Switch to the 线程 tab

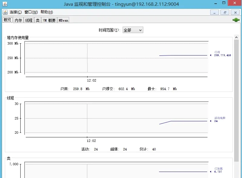click(29, 20)
